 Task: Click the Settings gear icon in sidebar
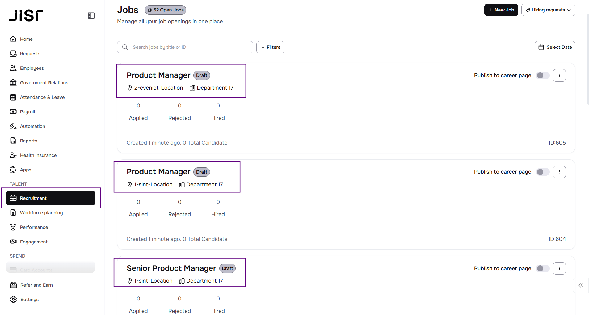point(13,299)
